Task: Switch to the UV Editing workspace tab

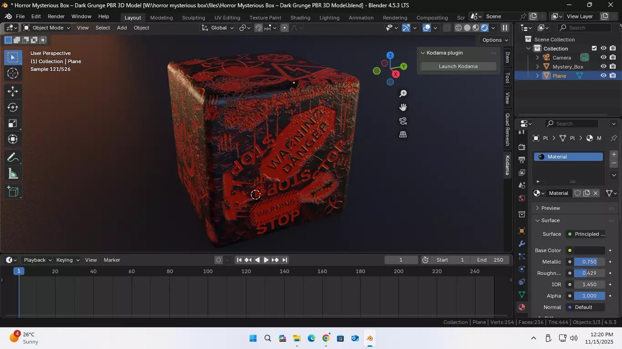Action: pos(227,18)
